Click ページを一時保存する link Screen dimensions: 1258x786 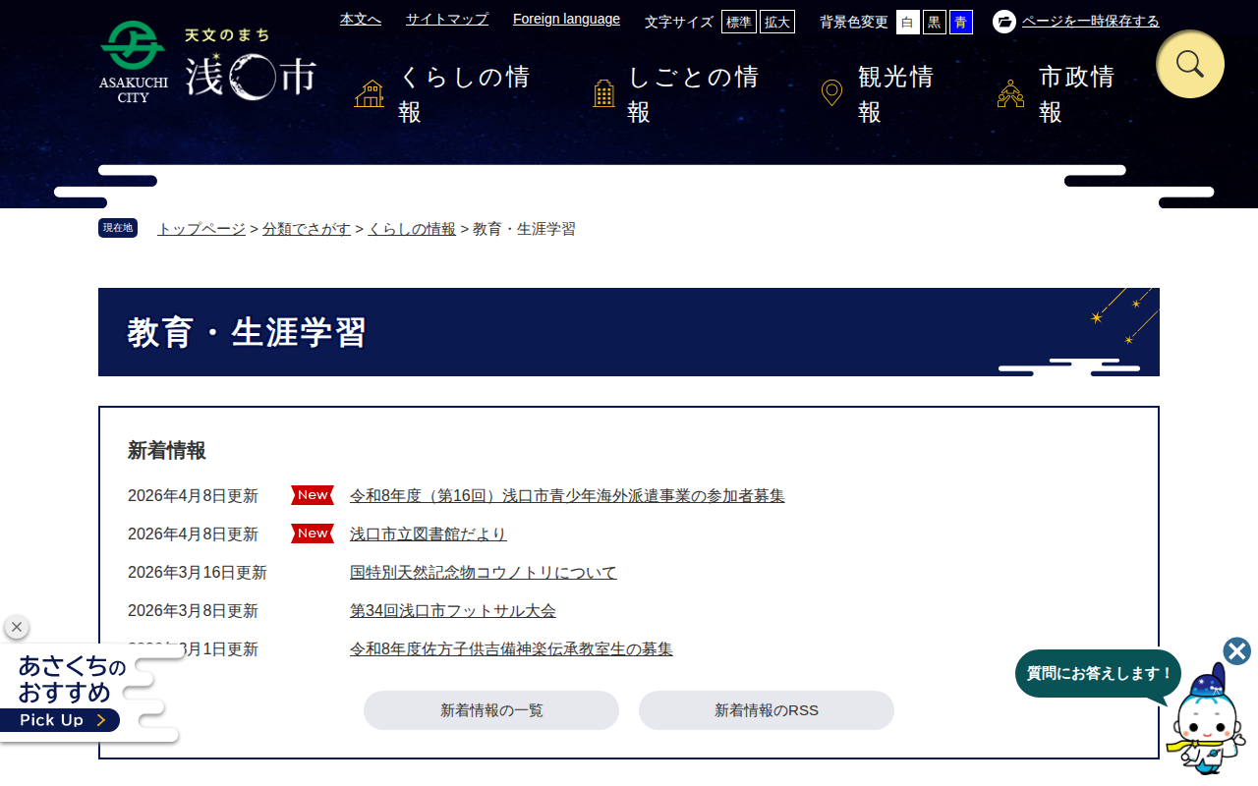pos(1091,22)
